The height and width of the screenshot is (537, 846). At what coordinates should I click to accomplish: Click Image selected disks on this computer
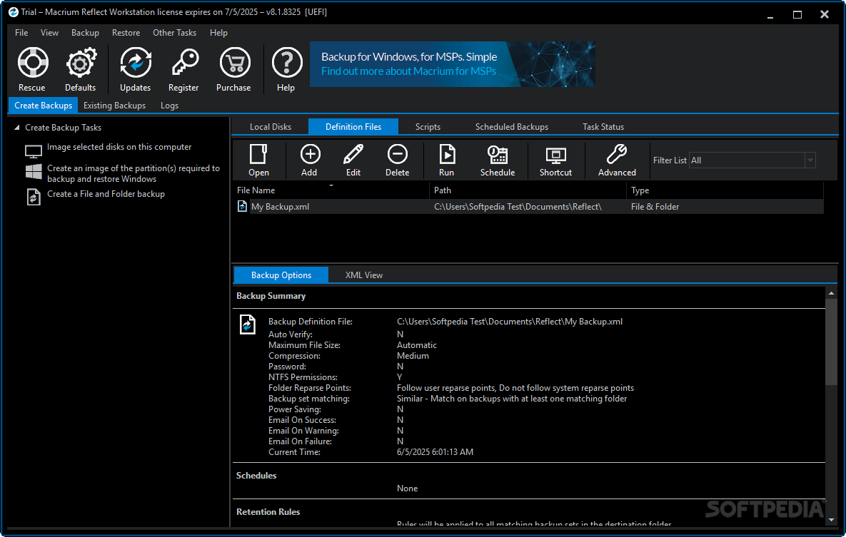tap(119, 147)
